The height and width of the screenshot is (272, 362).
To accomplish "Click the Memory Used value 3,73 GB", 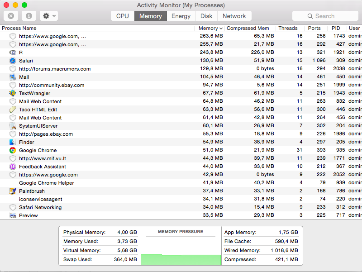I will (127, 241).
